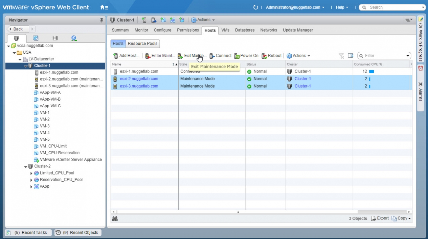
Task: Open the Administrator@nuggetlab.com user dropdown
Action: tap(295, 7)
